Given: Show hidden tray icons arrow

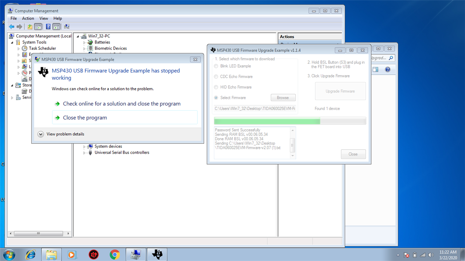Looking at the screenshot, I should pyautogui.click(x=398, y=255).
